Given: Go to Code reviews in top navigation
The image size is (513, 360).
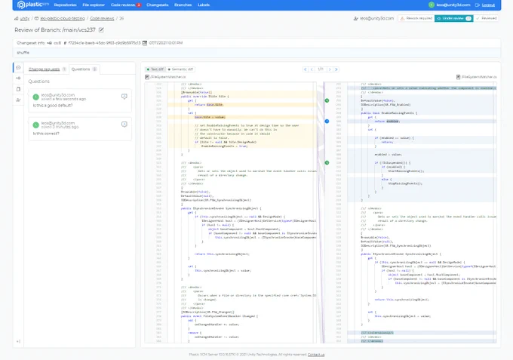Looking at the screenshot, I should [x=123, y=5].
